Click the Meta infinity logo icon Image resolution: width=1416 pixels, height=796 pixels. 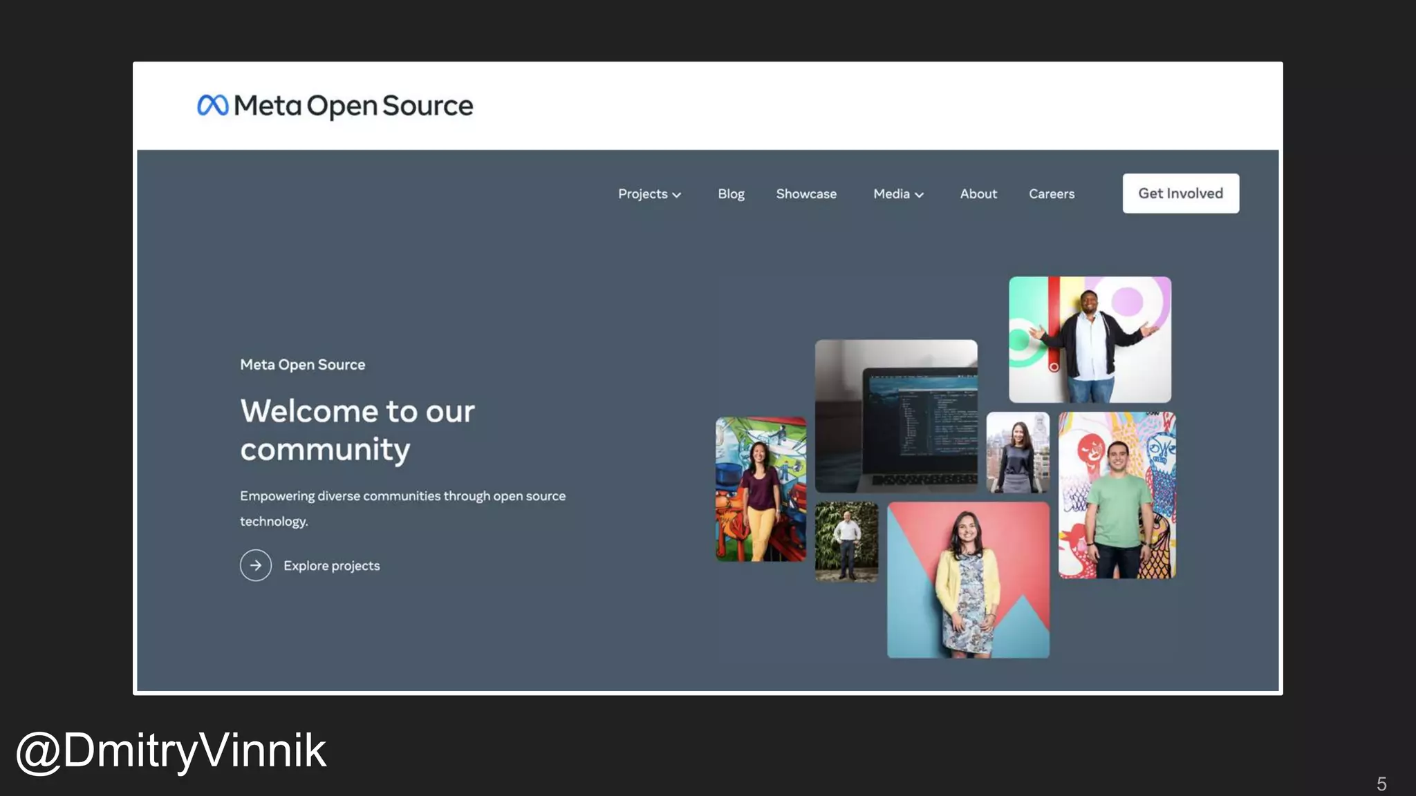[212, 105]
